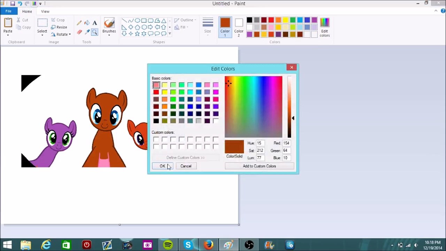Choose the Right arrow shape
Image resolution: width=446 pixels, height=251 pixels.
pyautogui.click(x=151, y=27)
